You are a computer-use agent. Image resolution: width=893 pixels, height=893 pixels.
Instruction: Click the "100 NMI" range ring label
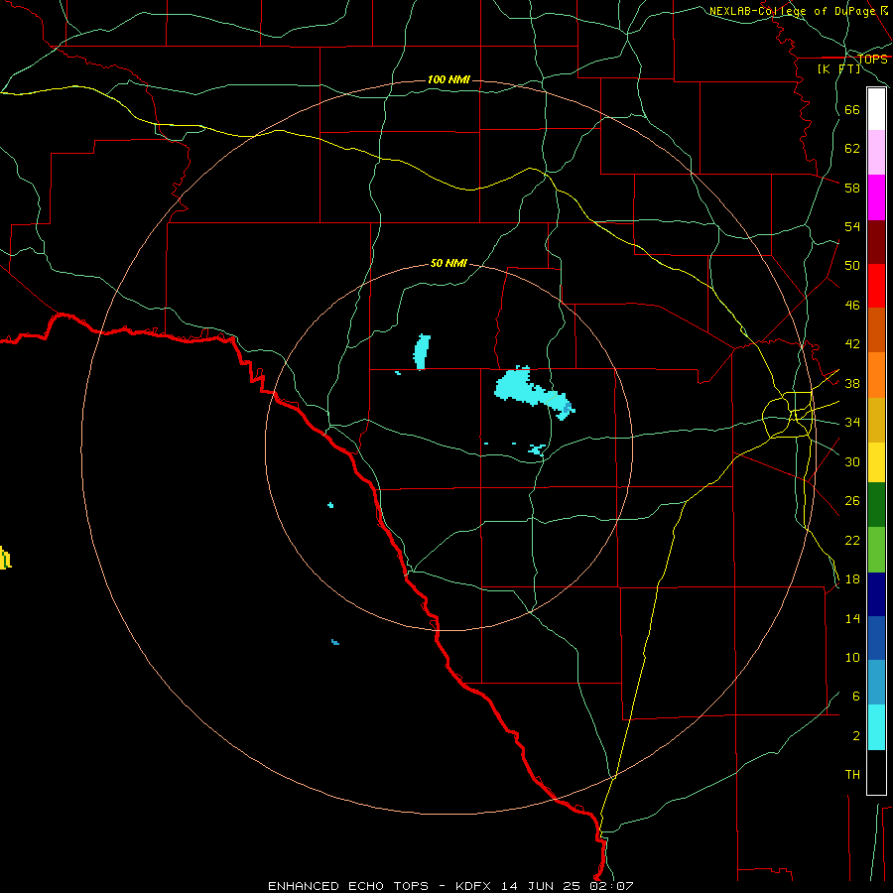pyautogui.click(x=448, y=79)
